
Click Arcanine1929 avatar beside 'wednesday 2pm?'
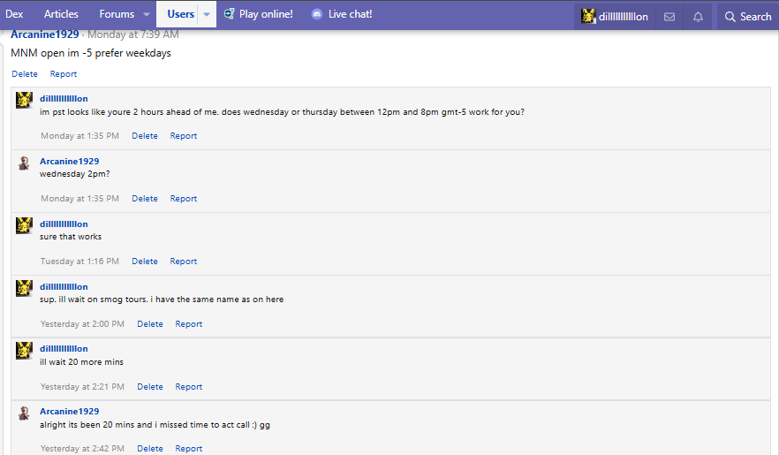pyautogui.click(x=24, y=163)
